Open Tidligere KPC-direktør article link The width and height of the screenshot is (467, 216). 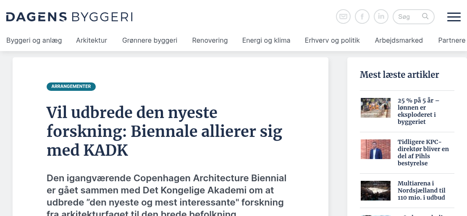423,152
